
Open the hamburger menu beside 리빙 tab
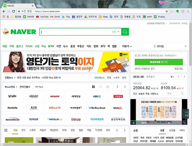(6, 130)
